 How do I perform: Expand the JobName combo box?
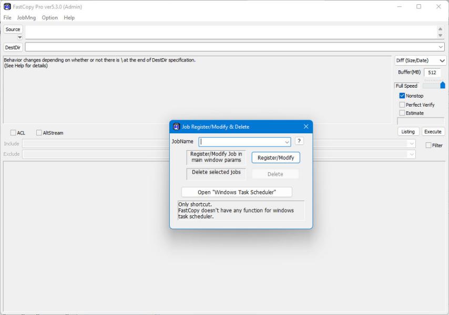[287, 142]
